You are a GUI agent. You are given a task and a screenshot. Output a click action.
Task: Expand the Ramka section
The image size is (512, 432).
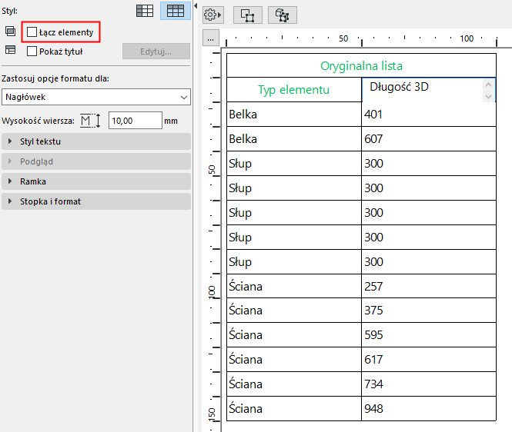click(x=96, y=181)
